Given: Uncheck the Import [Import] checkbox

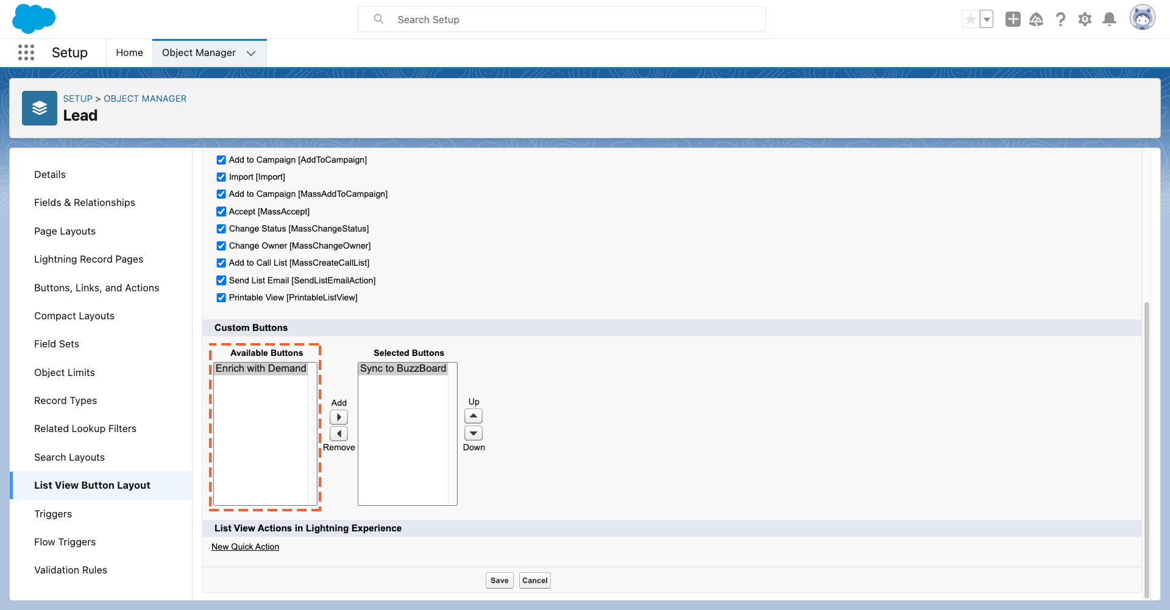Looking at the screenshot, I should click(221, 177).
